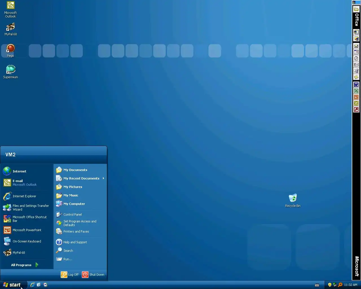
Task: Click New Office Document icon in Shortcut Bar
Action: pyautogui.click(x=356, y=32)
